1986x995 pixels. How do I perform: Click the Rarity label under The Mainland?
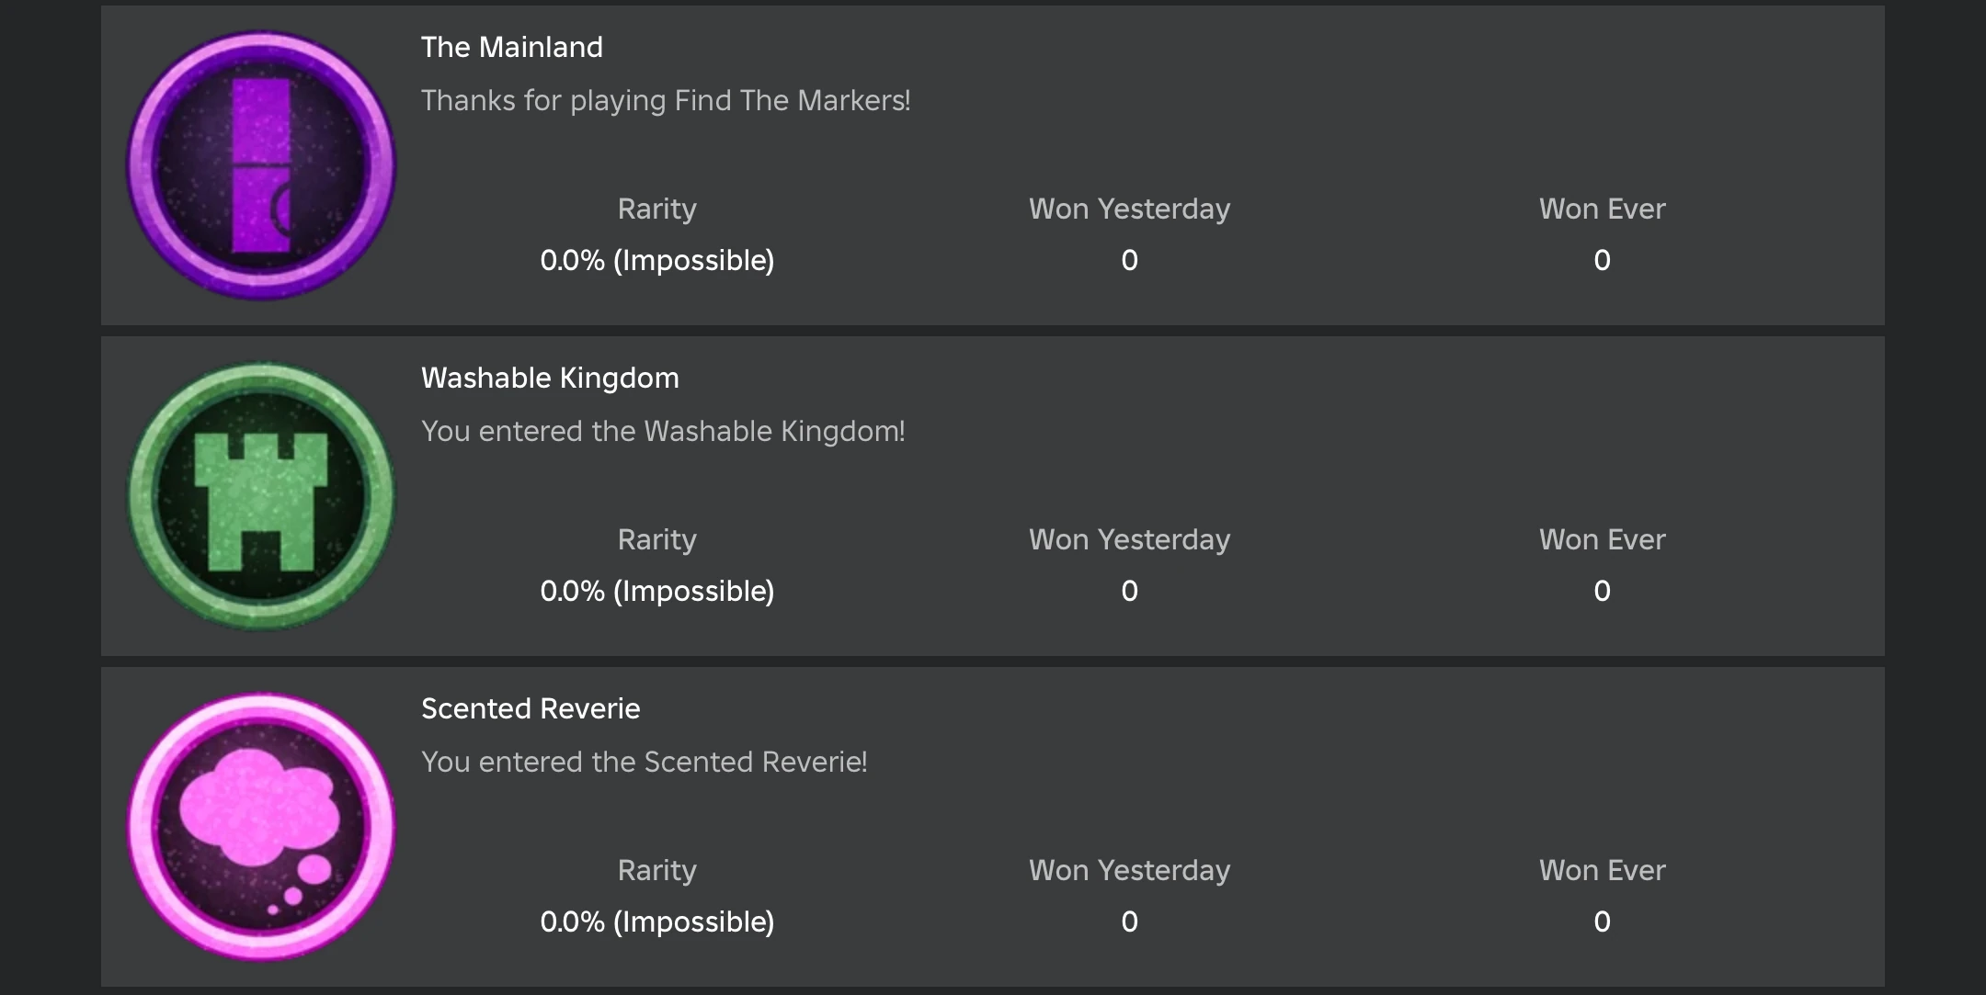pyautogui.click(x=657, y=209)
